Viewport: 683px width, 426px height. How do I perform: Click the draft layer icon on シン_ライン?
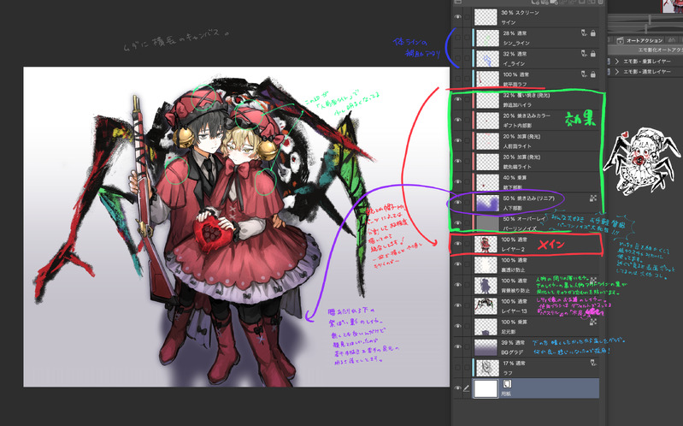[x=584, y=33]
